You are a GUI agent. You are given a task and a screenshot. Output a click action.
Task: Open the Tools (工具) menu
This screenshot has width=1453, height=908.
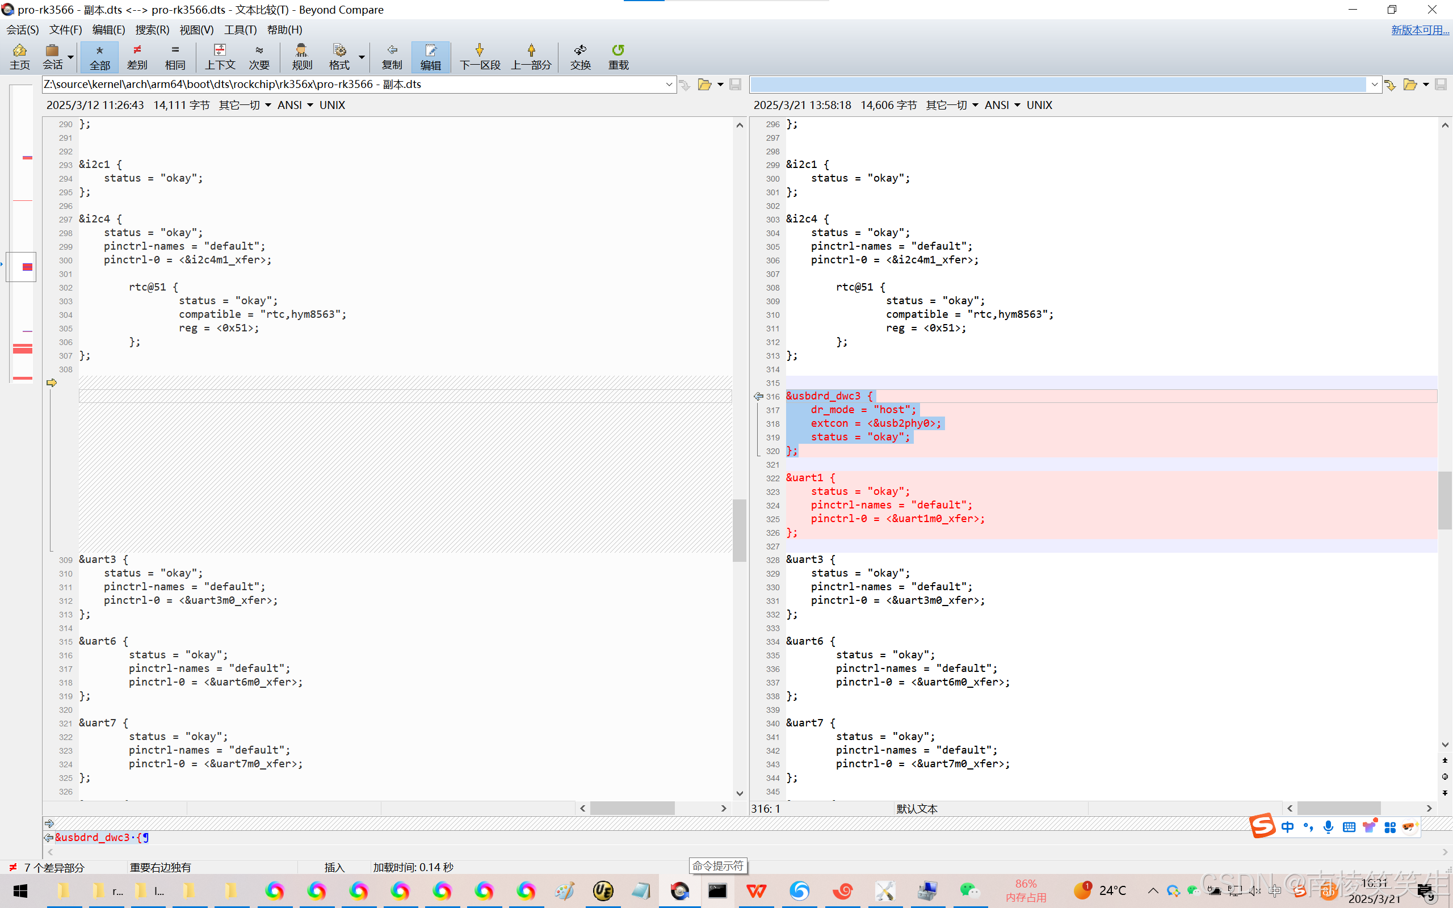click(240, 30)
